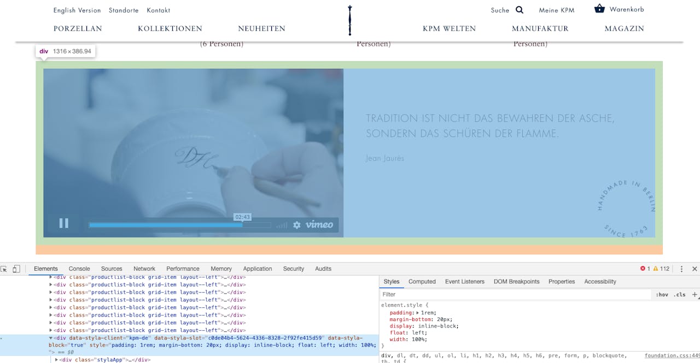Click the 'margin-bottom' property name
The height and width of the screenshot is (363, 700).
click(410, 319)
